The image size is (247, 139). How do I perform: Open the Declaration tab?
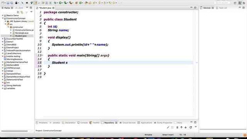pos(69,123)
